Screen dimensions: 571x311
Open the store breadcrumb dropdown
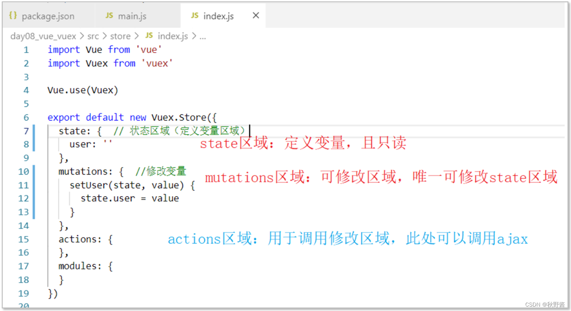120,36
